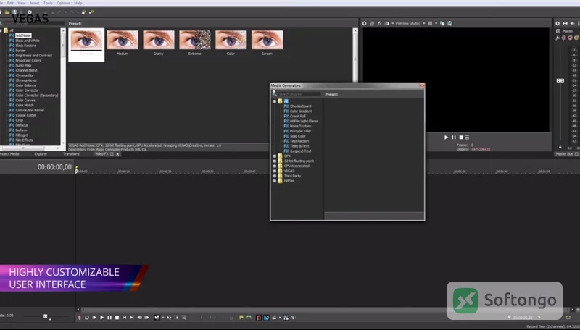Screen dimensions: 580x330
Task: Go to End in timeline transport bar
Action: [x=132, y=318]
